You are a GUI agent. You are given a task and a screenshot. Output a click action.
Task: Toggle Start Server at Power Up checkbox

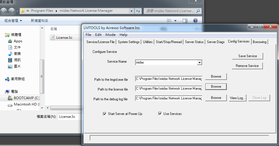105,114
